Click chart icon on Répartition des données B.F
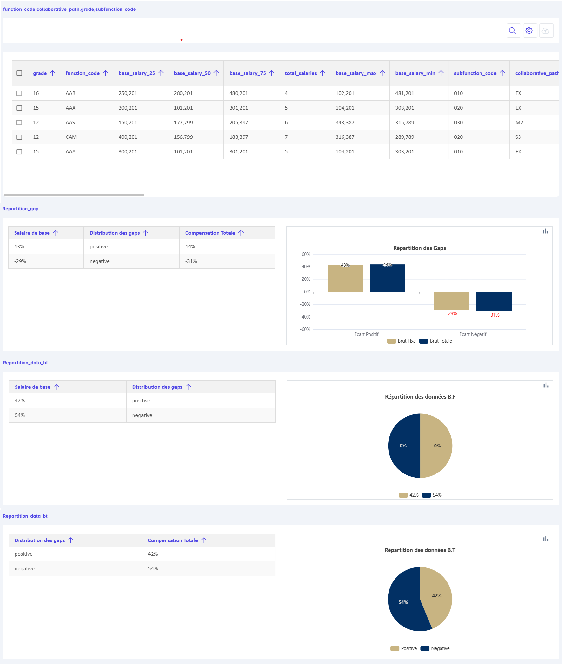The image size is (562, 664). click(546, 385)
